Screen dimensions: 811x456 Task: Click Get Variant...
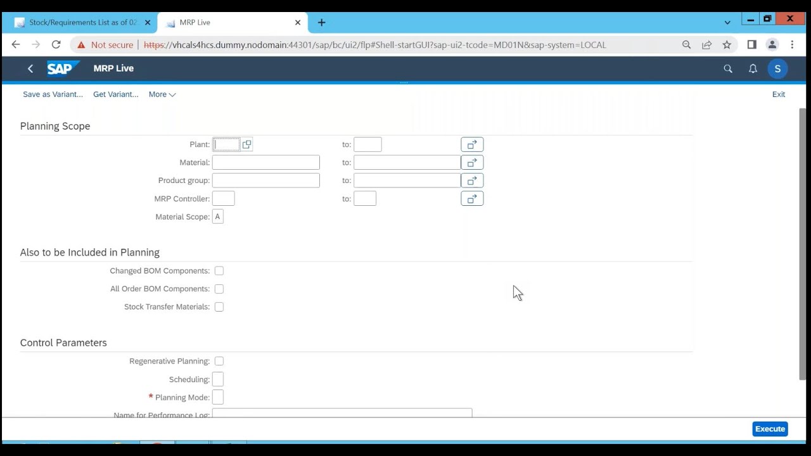coord(115,94)
